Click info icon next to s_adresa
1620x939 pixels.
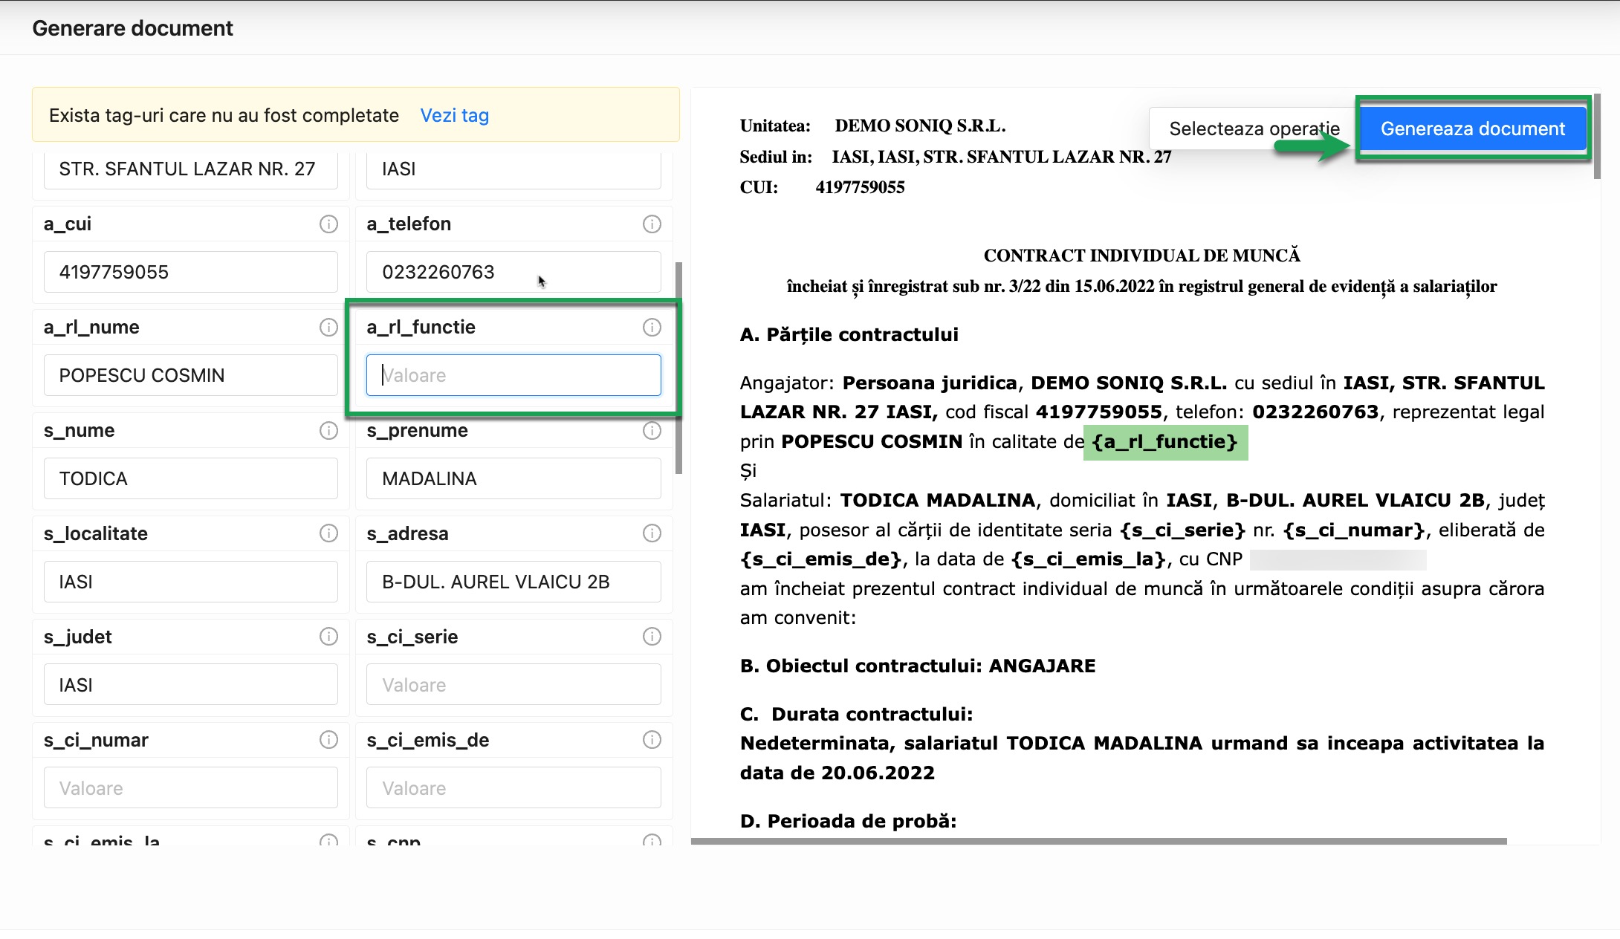click(x=652, y=533)
